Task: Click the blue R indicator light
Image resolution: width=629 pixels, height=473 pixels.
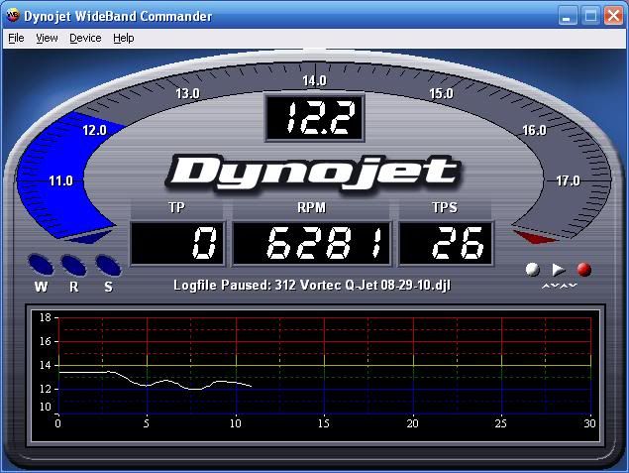Action: click(x=73, y=265)
